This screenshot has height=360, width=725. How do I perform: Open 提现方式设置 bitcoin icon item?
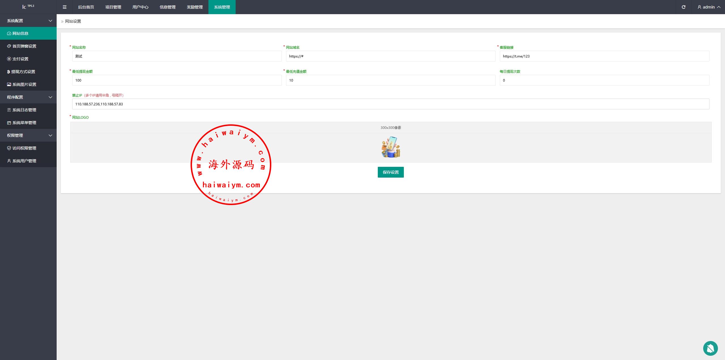[23, 72]
